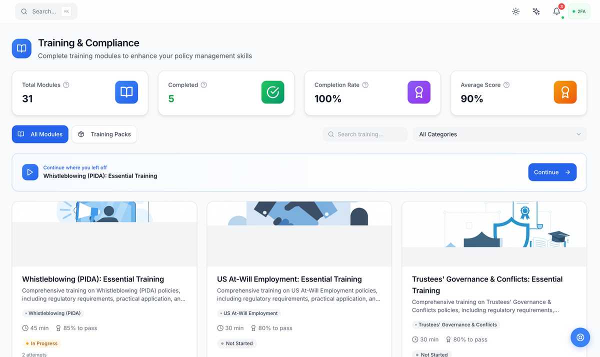The height and width of the screenshot is (357, 600).
Task: Click the blue book icon on Total Modules card
Action: (126, 92)
